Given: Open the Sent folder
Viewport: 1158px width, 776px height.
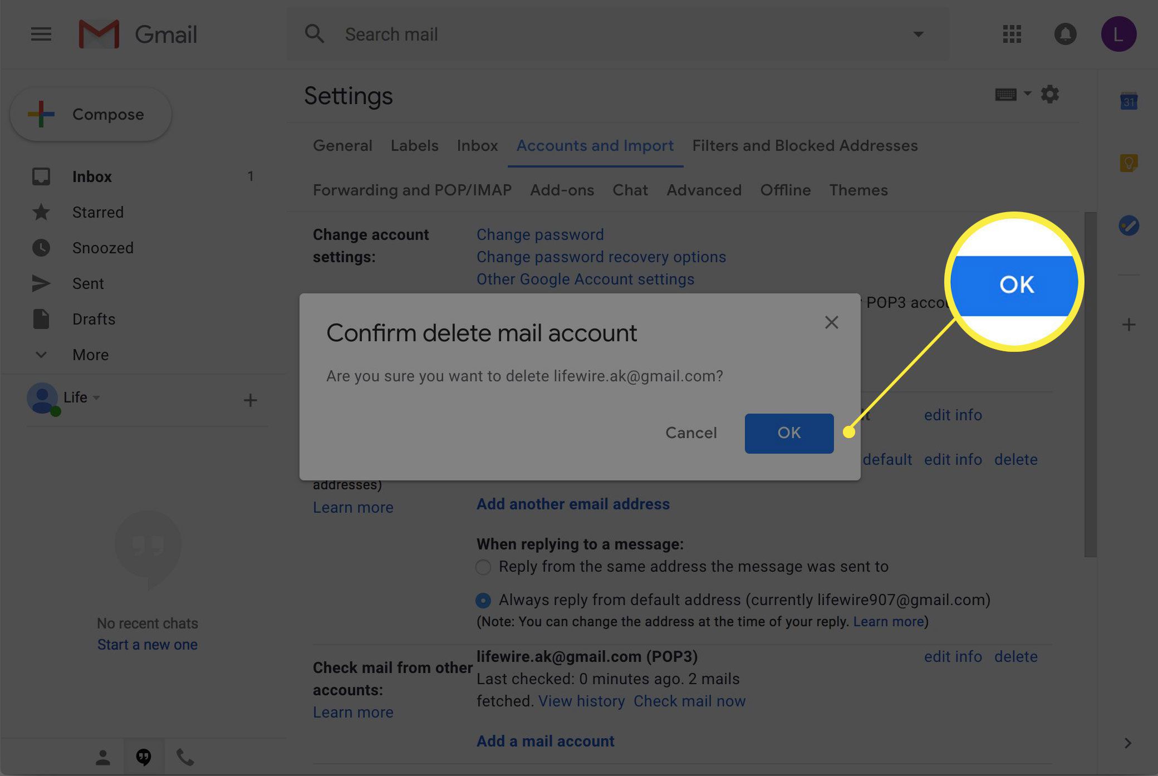Looking at the screenshot, I should click(x=88, y=283).
